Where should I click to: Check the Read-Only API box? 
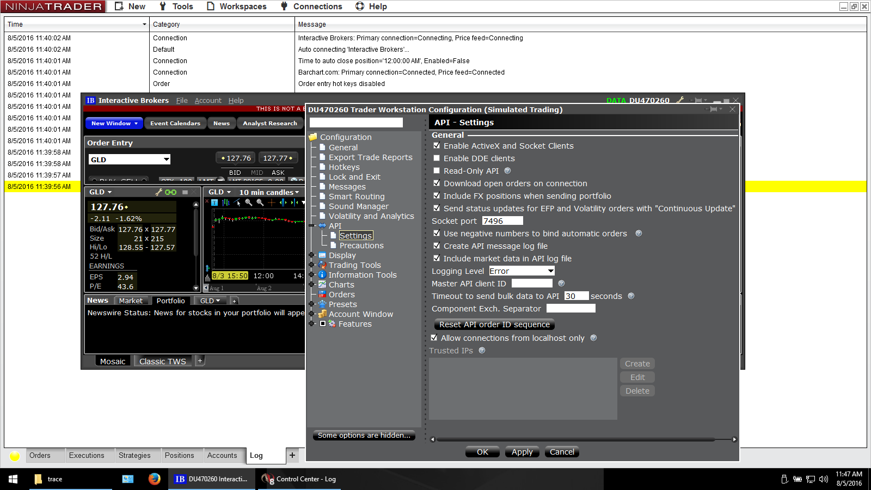click(437, 170)
